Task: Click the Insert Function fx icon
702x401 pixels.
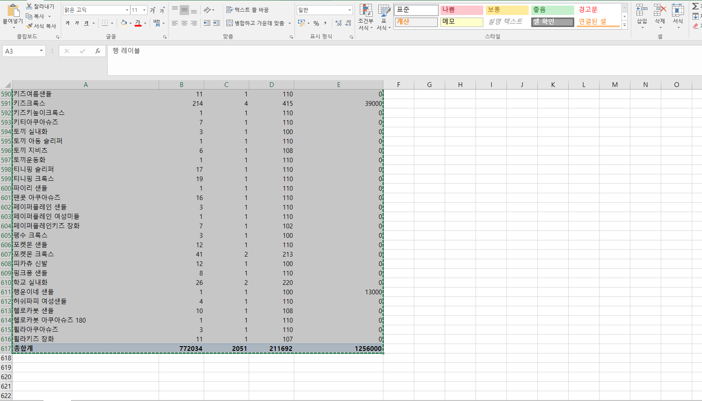Action: point(98,51)
